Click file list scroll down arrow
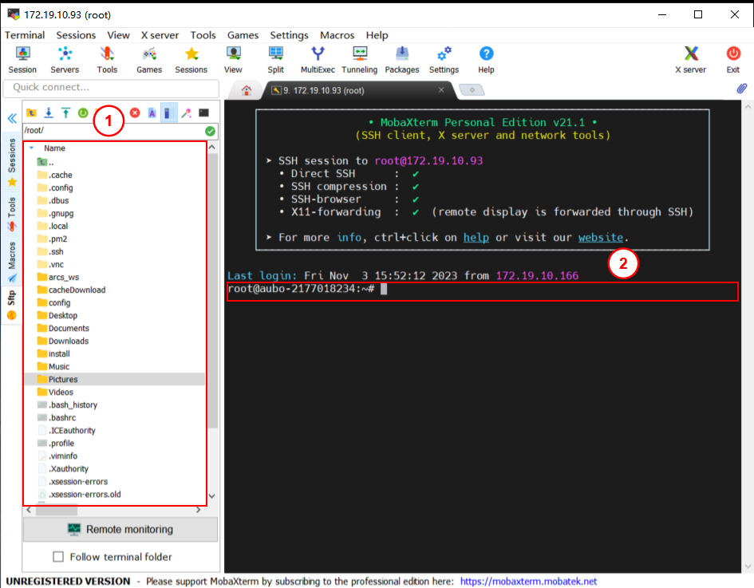 pos(212,496)
